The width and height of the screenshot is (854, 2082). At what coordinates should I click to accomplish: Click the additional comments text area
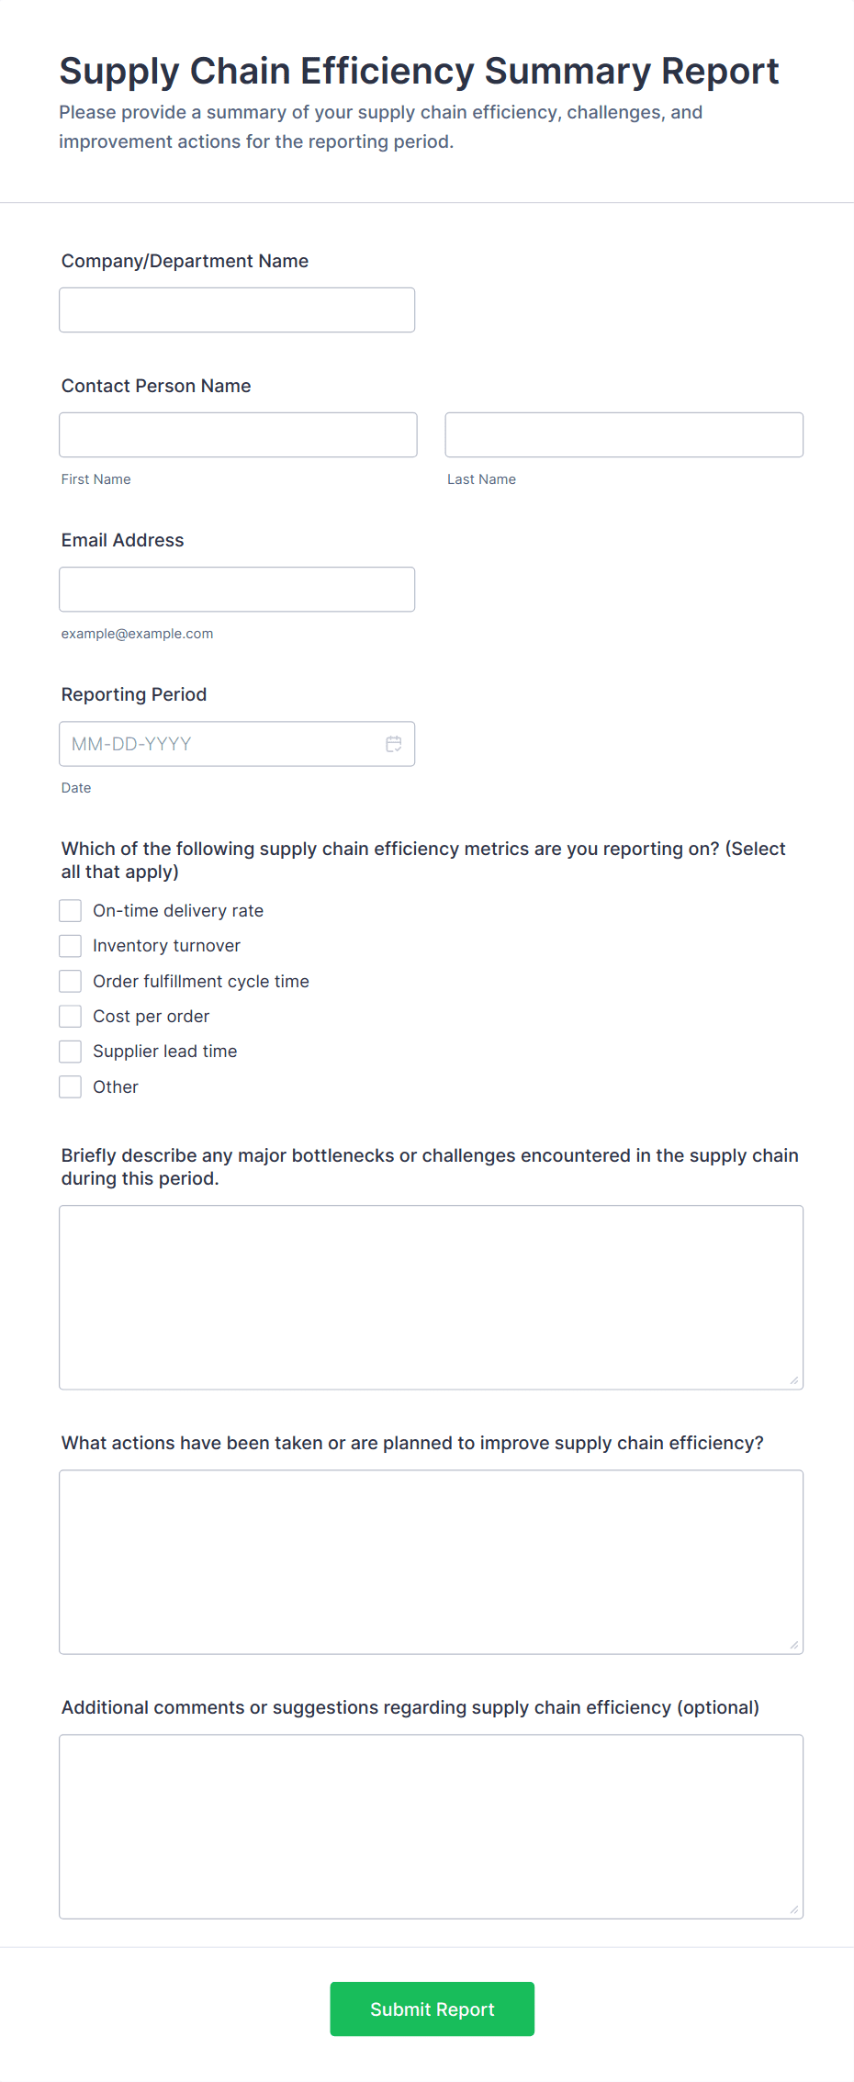(x=431, y=1826)
